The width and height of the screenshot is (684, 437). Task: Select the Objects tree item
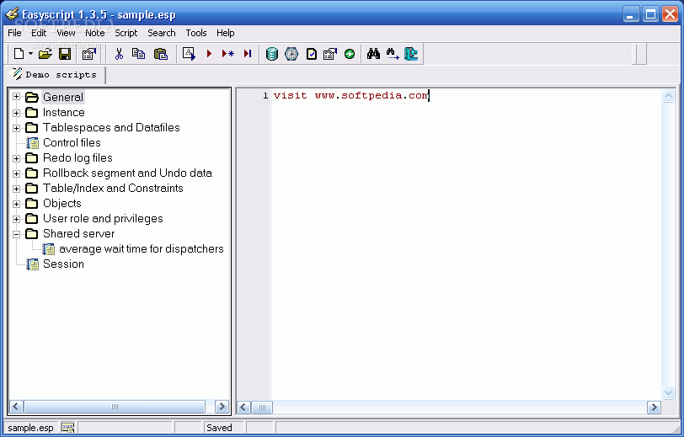pyautogui.click(x=62, y=203)
